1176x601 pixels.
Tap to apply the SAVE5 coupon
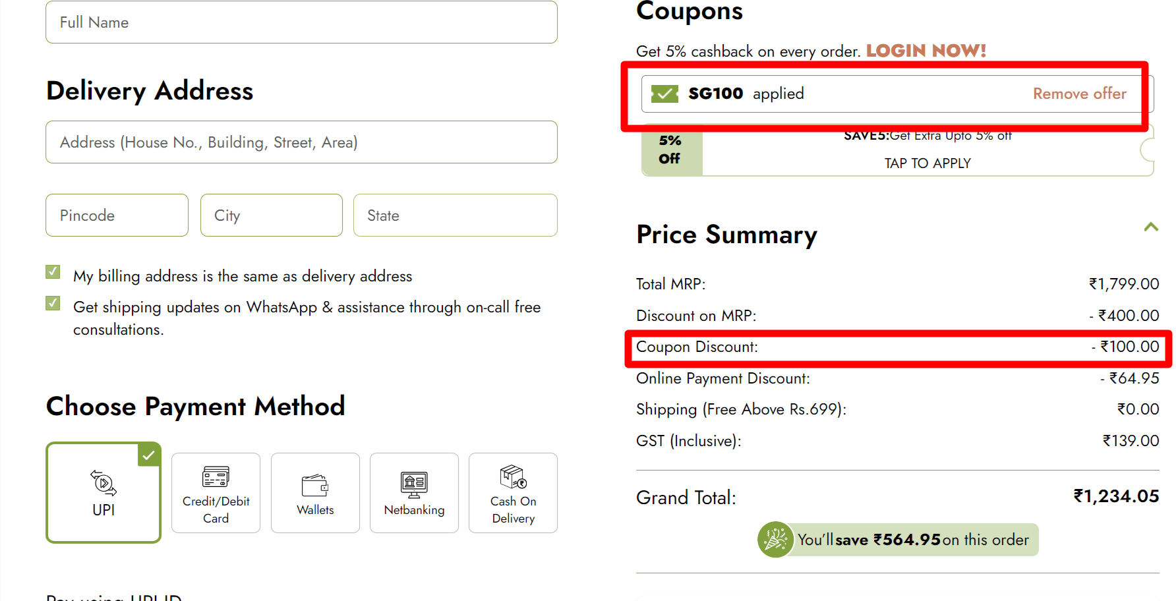point(927,163)
